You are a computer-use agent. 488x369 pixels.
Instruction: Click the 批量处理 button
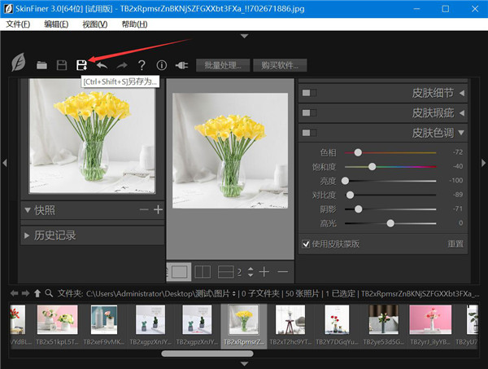click(221, 65)
